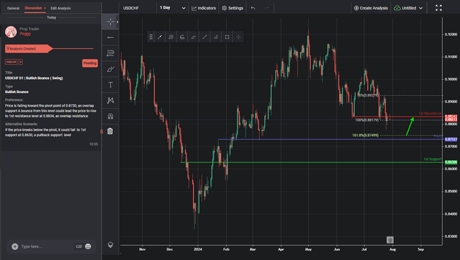This screenshot has width=460, height=260.
Task: Select the Discussion tab
Action: 33,8
